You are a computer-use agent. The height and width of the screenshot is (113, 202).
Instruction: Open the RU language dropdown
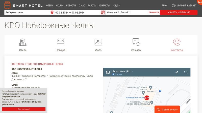click(x=164, y=5)
